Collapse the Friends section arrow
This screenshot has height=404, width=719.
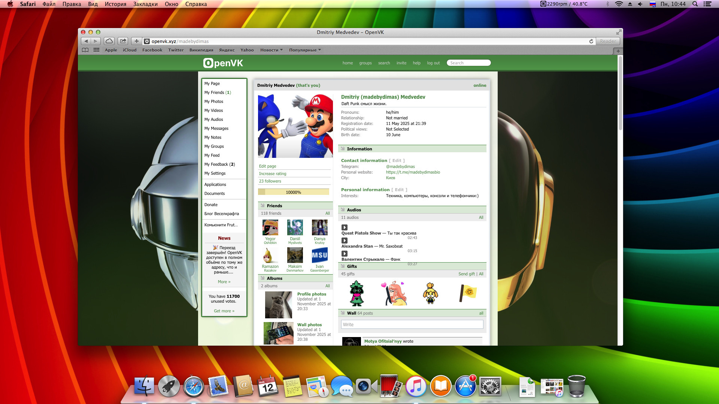(263, 206)
